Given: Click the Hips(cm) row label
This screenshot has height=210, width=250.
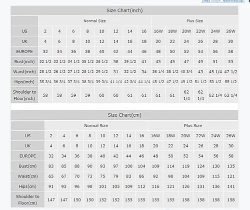Looking at the screenshot, I should (x=27, y=186).
